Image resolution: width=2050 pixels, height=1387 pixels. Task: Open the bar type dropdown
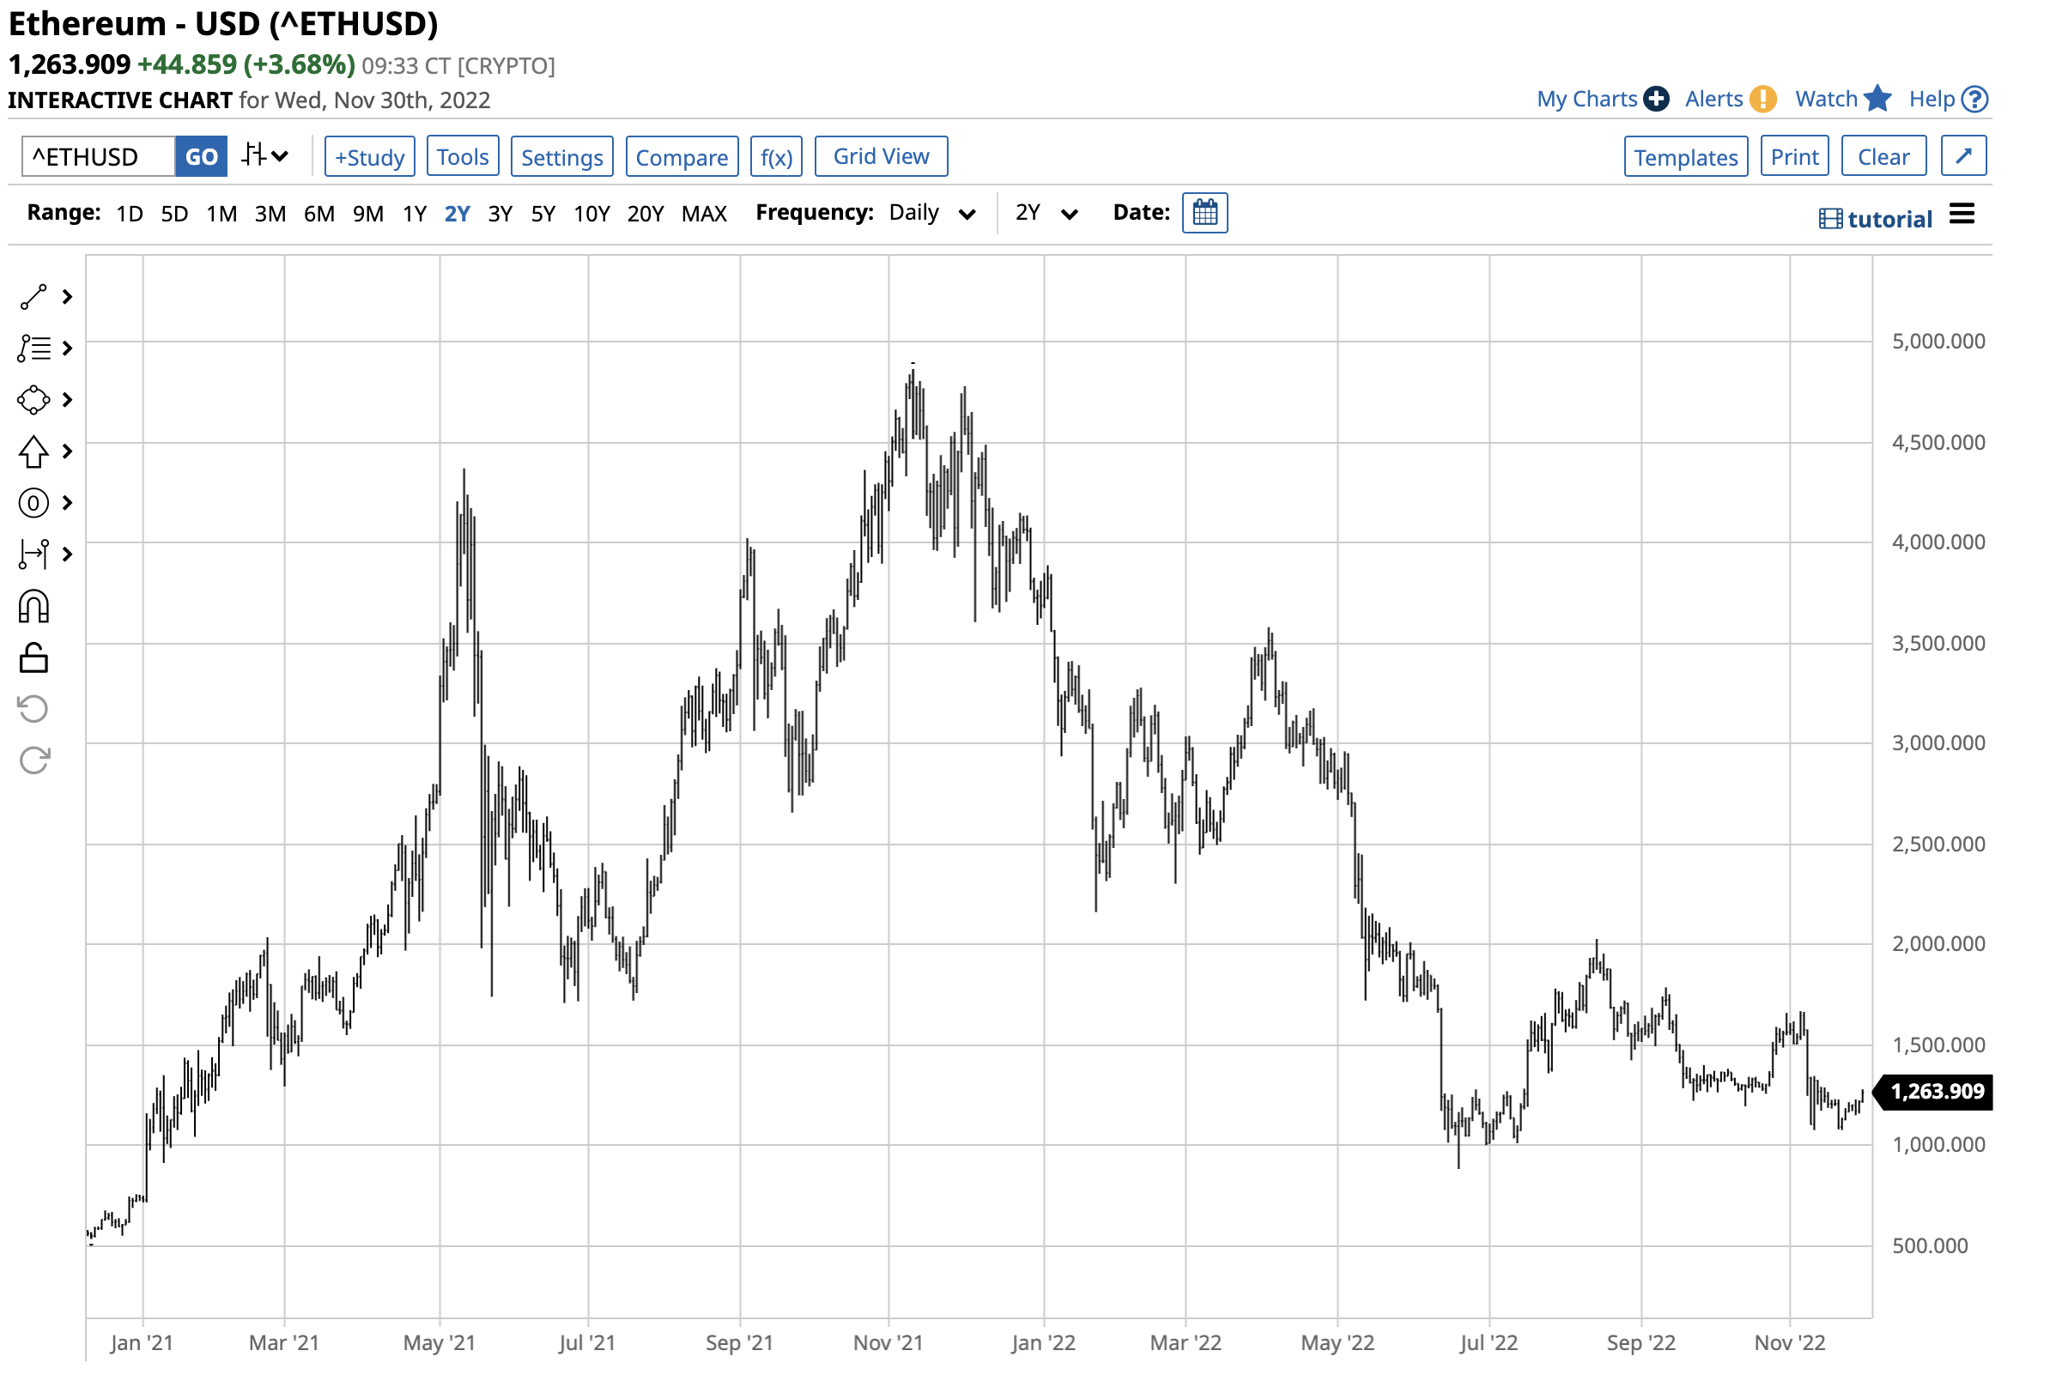click(264, 156)
